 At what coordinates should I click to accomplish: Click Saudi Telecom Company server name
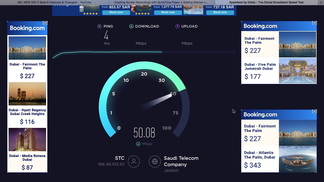point(181,161)
